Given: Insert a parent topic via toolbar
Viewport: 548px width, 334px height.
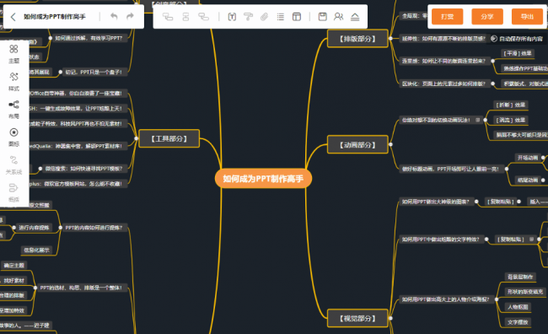Looking at the screenshot, I should pos(203,17).
